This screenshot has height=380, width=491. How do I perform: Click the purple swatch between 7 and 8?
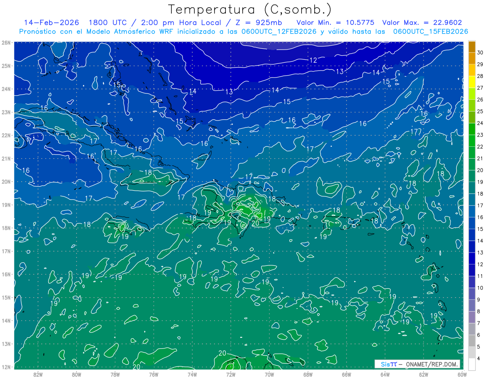pyautogui.click(x=472, y=317)
